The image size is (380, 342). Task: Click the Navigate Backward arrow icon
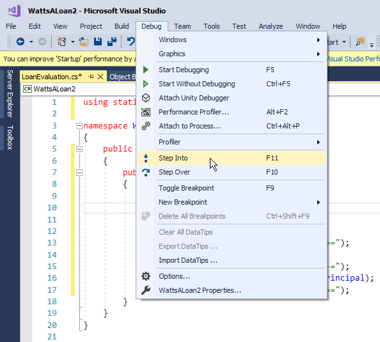[x=20, y=42]
